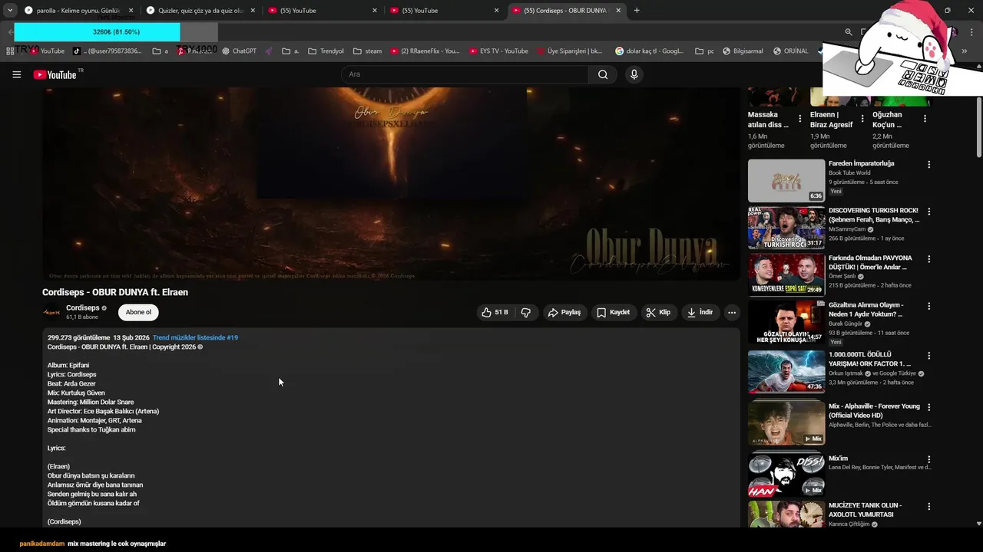Open options for 'Elraenn | Biraz Agresif' short
This screenshot has height=552, width=983.
[862, 119]
